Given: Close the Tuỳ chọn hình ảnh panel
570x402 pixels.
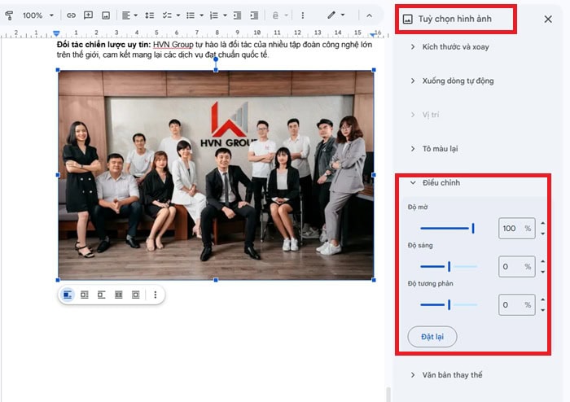Looking at the screenshot, I should pyautogui.click(x=548, y=20).
